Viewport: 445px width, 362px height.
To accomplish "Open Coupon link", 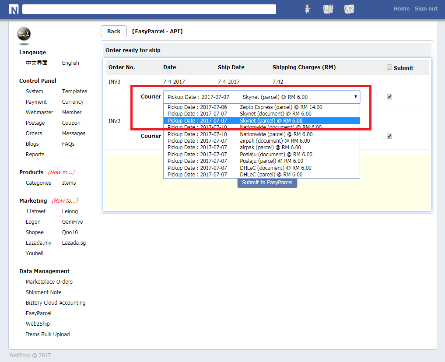I will (71, 123).
